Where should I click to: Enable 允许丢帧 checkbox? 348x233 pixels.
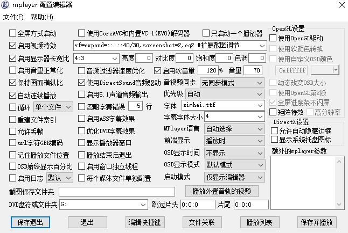point(12,132)
